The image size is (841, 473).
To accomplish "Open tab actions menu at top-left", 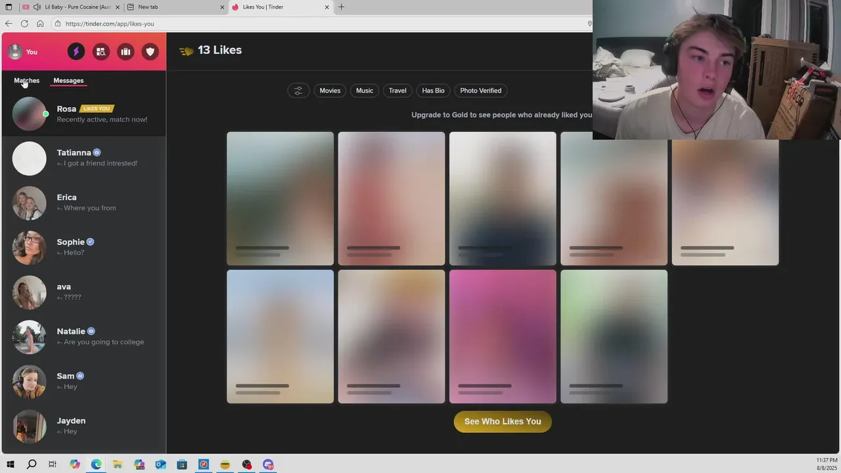I will tap(9, 7).
